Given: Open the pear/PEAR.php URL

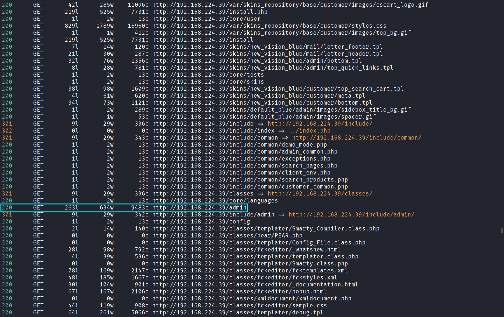Looking at the screenshot, I should pyautogui.click(x=227, y=236).
